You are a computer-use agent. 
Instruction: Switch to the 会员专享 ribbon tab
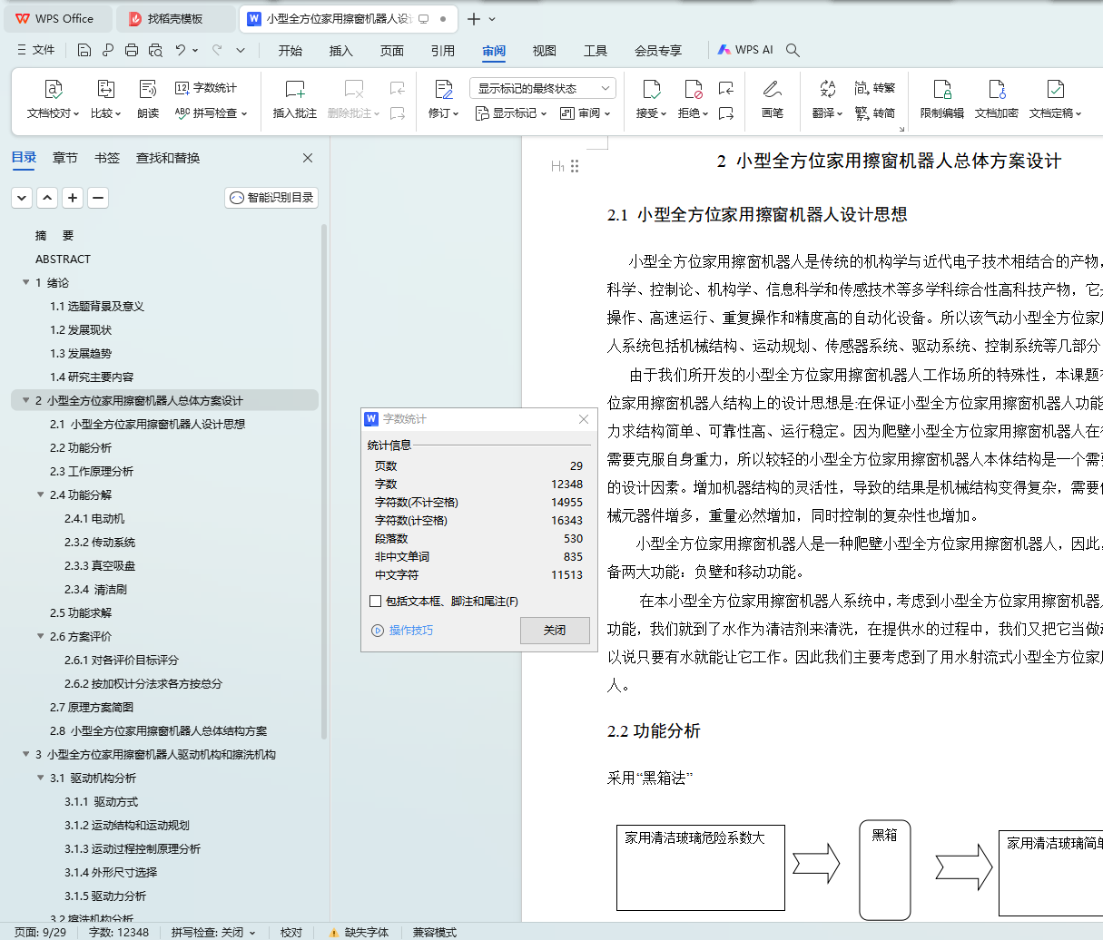click(658, 51)
